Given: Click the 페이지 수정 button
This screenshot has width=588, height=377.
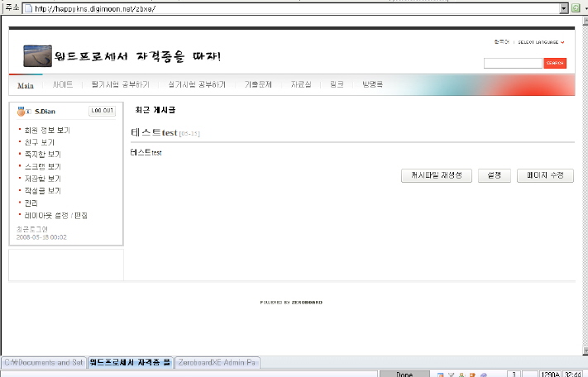Looking at the screenshot, I should coord(545,175).
